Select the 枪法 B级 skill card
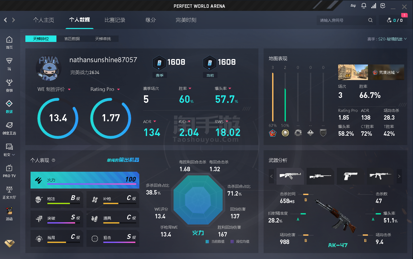 pos(57,199)
